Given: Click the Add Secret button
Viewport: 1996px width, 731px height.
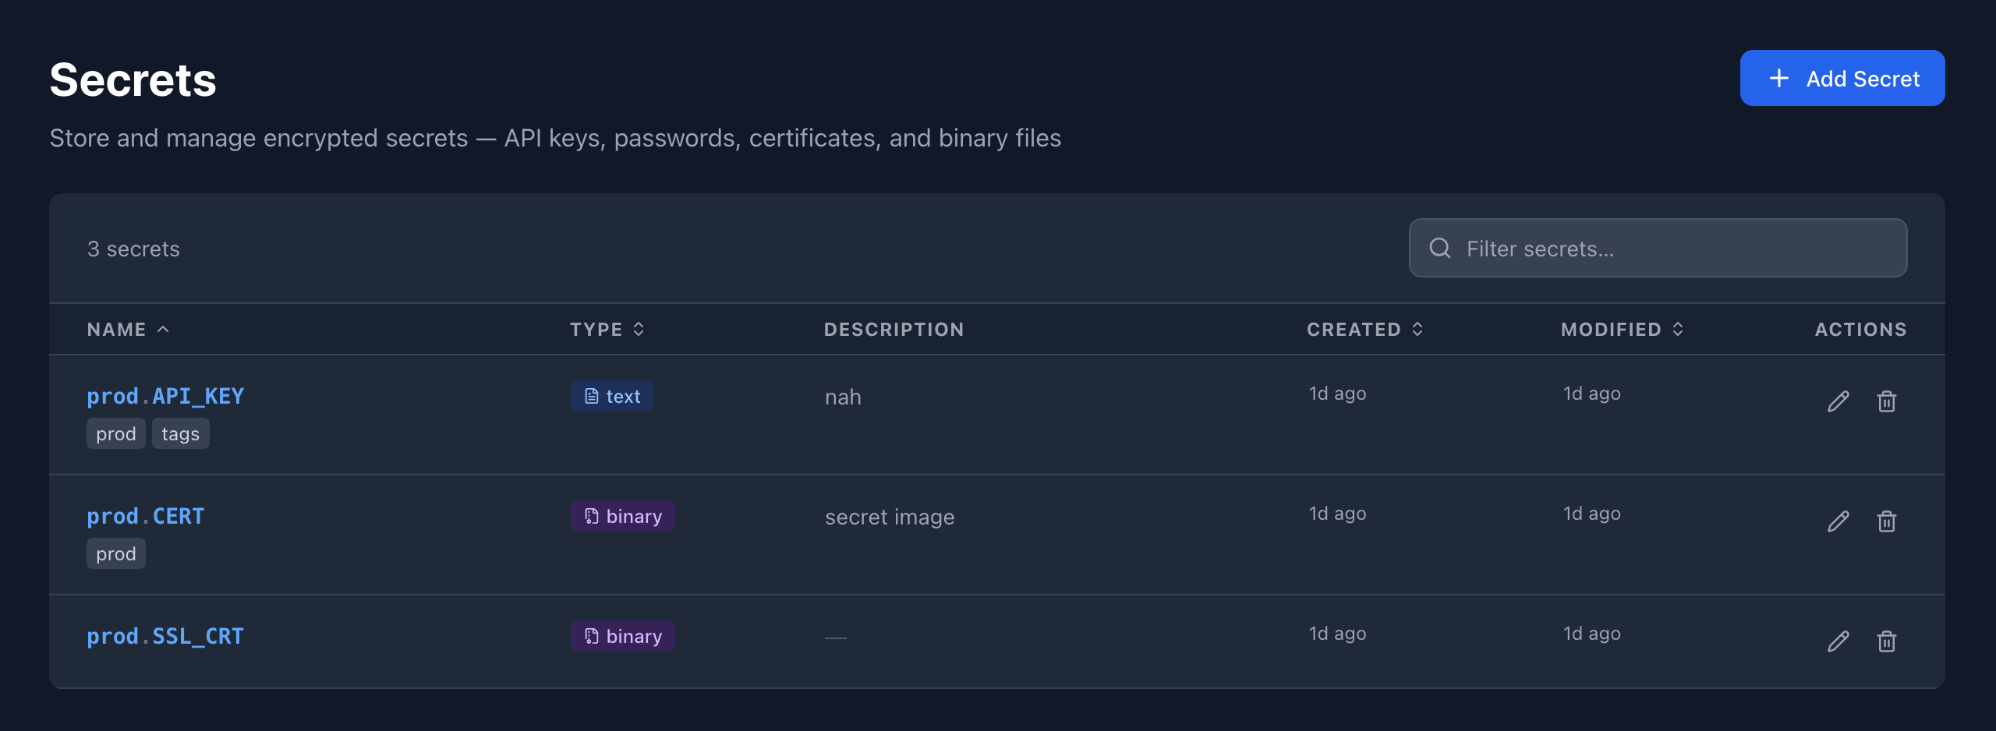Looking at the screenshot, I should (x=1842, y=79).
